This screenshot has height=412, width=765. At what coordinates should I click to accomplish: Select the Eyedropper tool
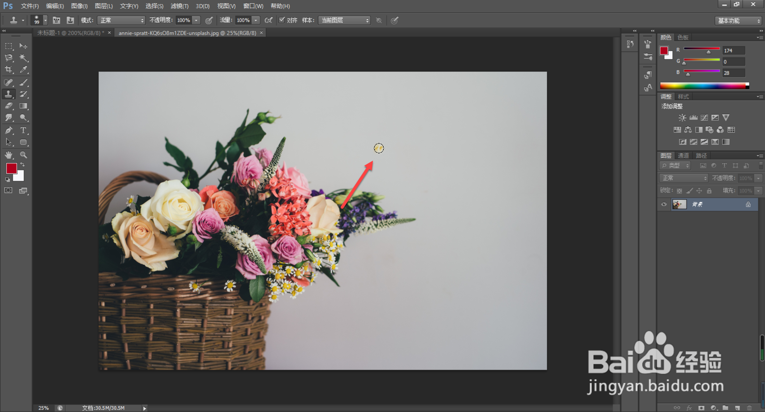(23, 70)
